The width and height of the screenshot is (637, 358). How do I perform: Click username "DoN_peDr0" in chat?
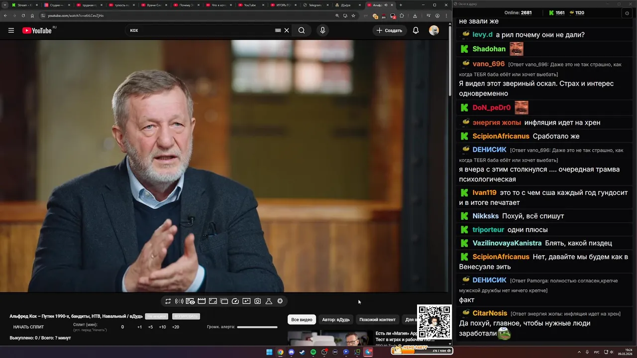[x=491, y=108]
